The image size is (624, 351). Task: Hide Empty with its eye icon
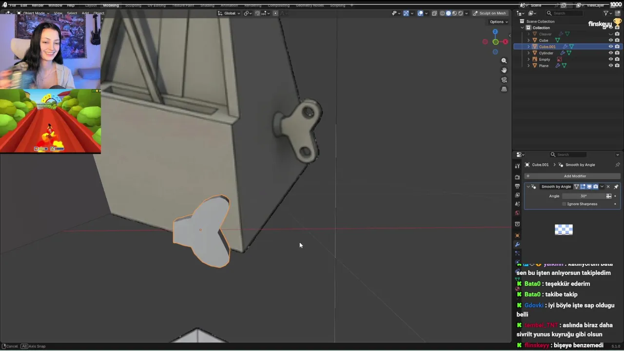610,59
